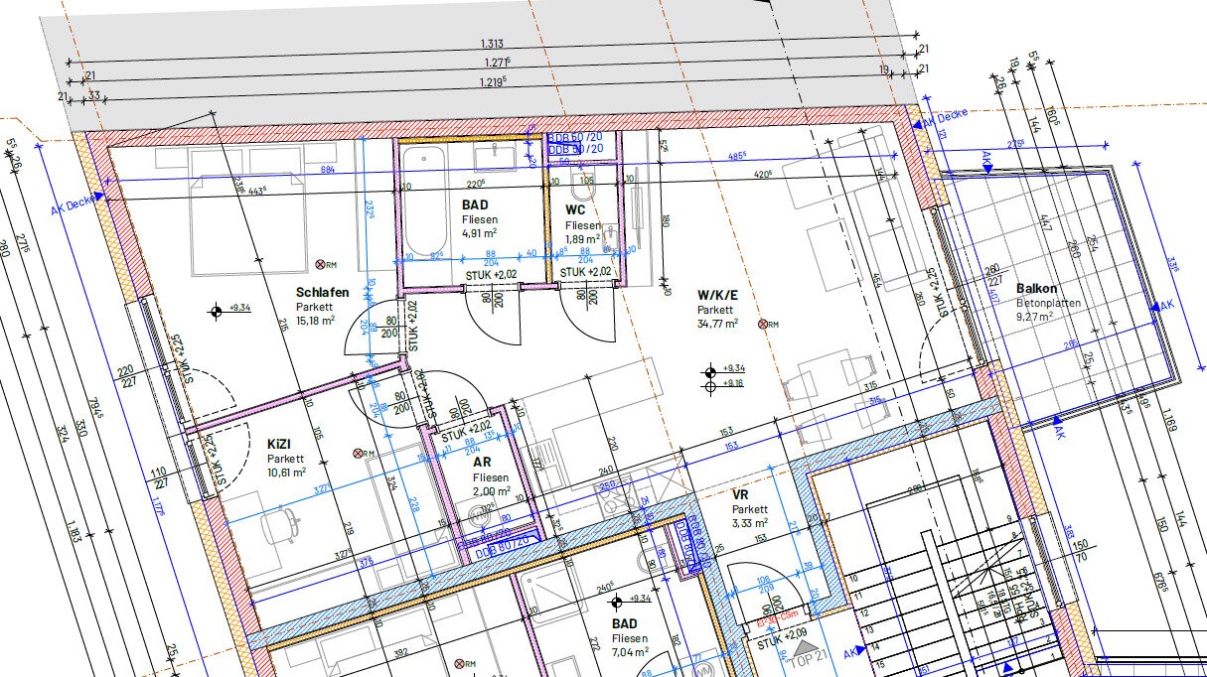Image resolution: width=1207 pixels, height=677 pixels.
Task: Select the +9,34 height marker in Schlafen
Action: (215, 311)
